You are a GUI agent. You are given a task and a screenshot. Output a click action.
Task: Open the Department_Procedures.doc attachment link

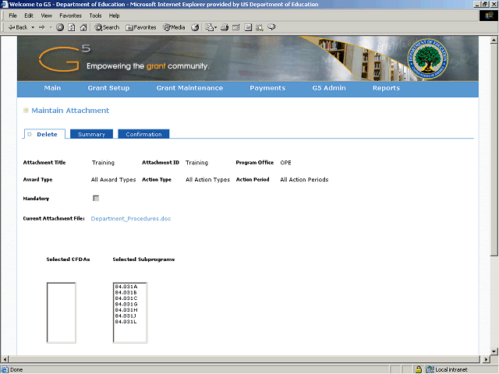point(131,218)
